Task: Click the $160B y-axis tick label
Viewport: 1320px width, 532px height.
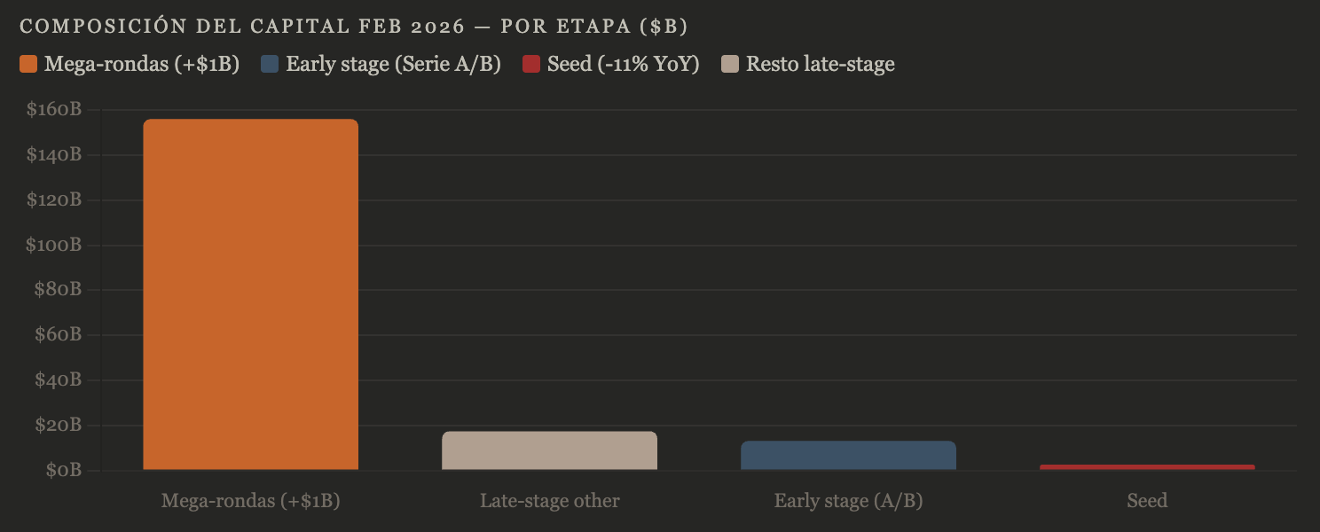Action: (x=54, y=110)
